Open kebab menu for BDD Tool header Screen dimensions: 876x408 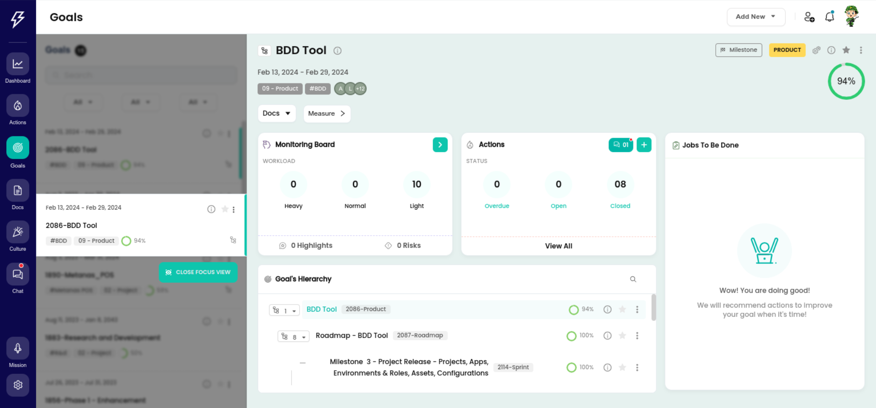coord(861,50)
